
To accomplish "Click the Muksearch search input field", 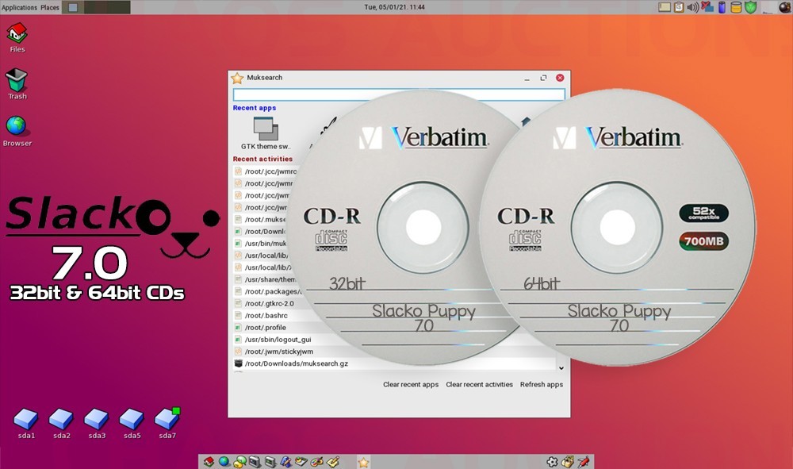I will click(x=399, y=94).
